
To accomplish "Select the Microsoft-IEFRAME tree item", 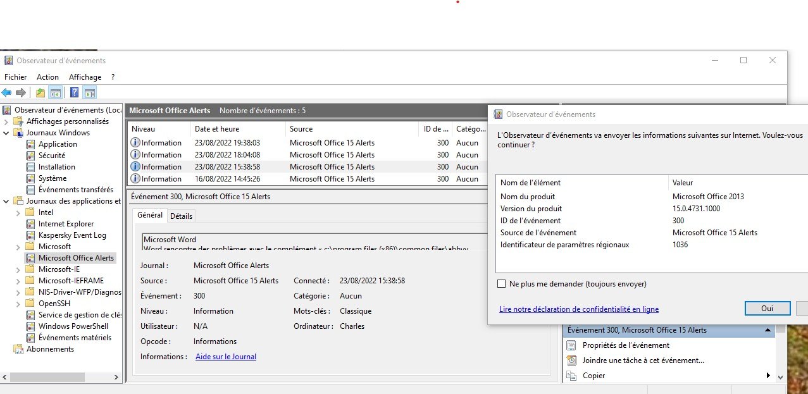I will (71, 281).
